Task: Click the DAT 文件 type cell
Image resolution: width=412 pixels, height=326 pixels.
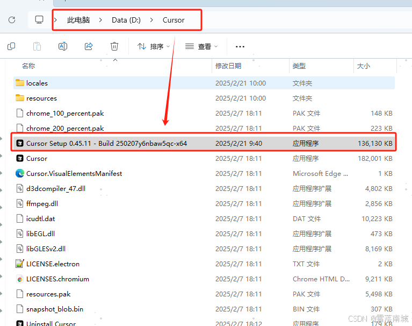Action: click(307, 218)
